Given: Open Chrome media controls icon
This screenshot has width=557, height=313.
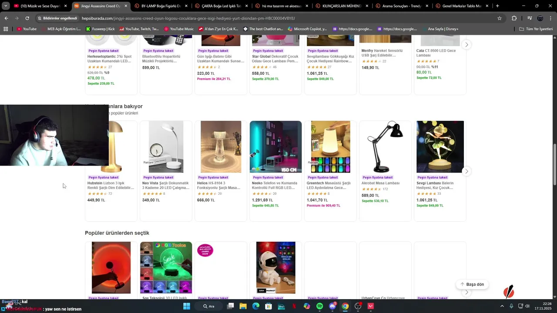Looking at the screenshot, I should pos(530,18).
